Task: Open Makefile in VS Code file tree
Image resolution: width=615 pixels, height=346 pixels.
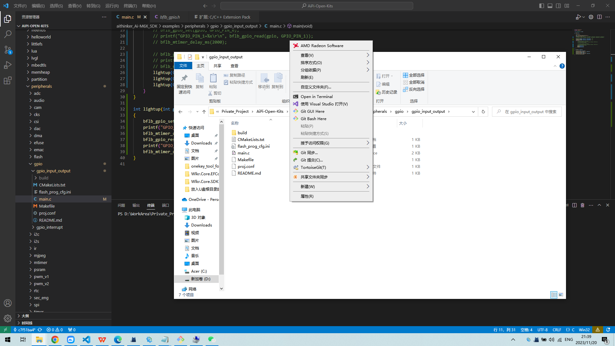Action: (47, 206)
